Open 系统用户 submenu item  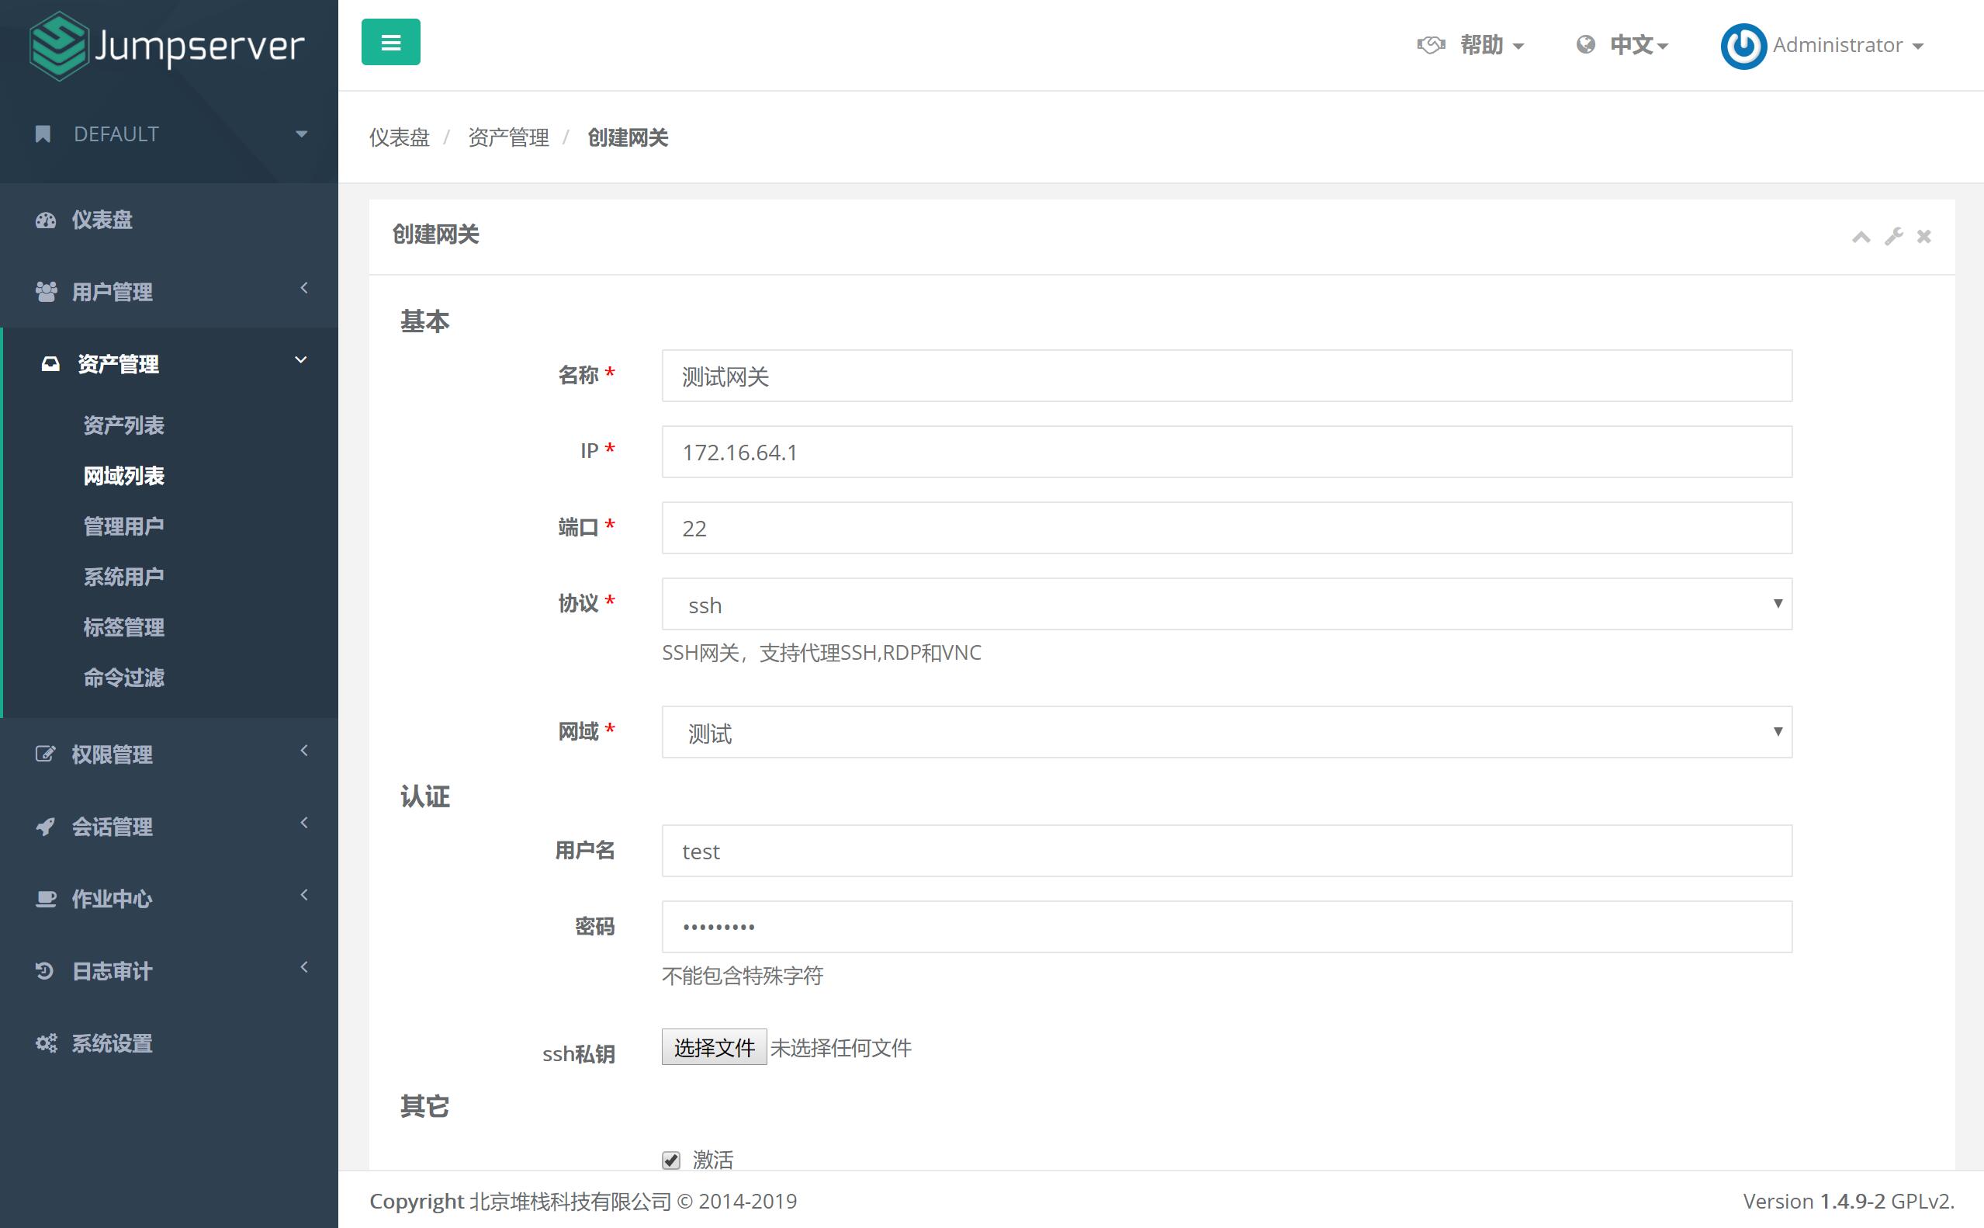[x=123, y=577]
